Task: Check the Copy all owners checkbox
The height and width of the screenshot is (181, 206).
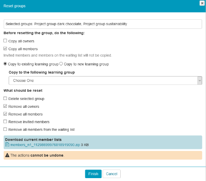Action: [5, 41]
